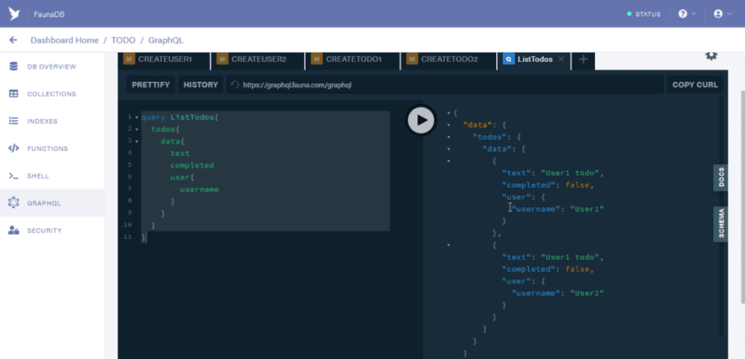Screen dimensions: 745x359
Task: Click 'query ListTodos{' line in editor
Action: pos(180,117)
